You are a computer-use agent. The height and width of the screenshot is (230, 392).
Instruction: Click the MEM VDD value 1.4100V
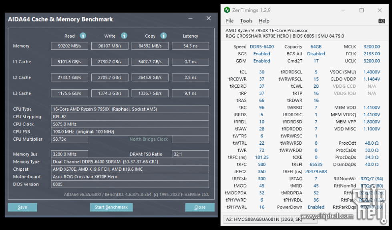(x=372, y=107)
